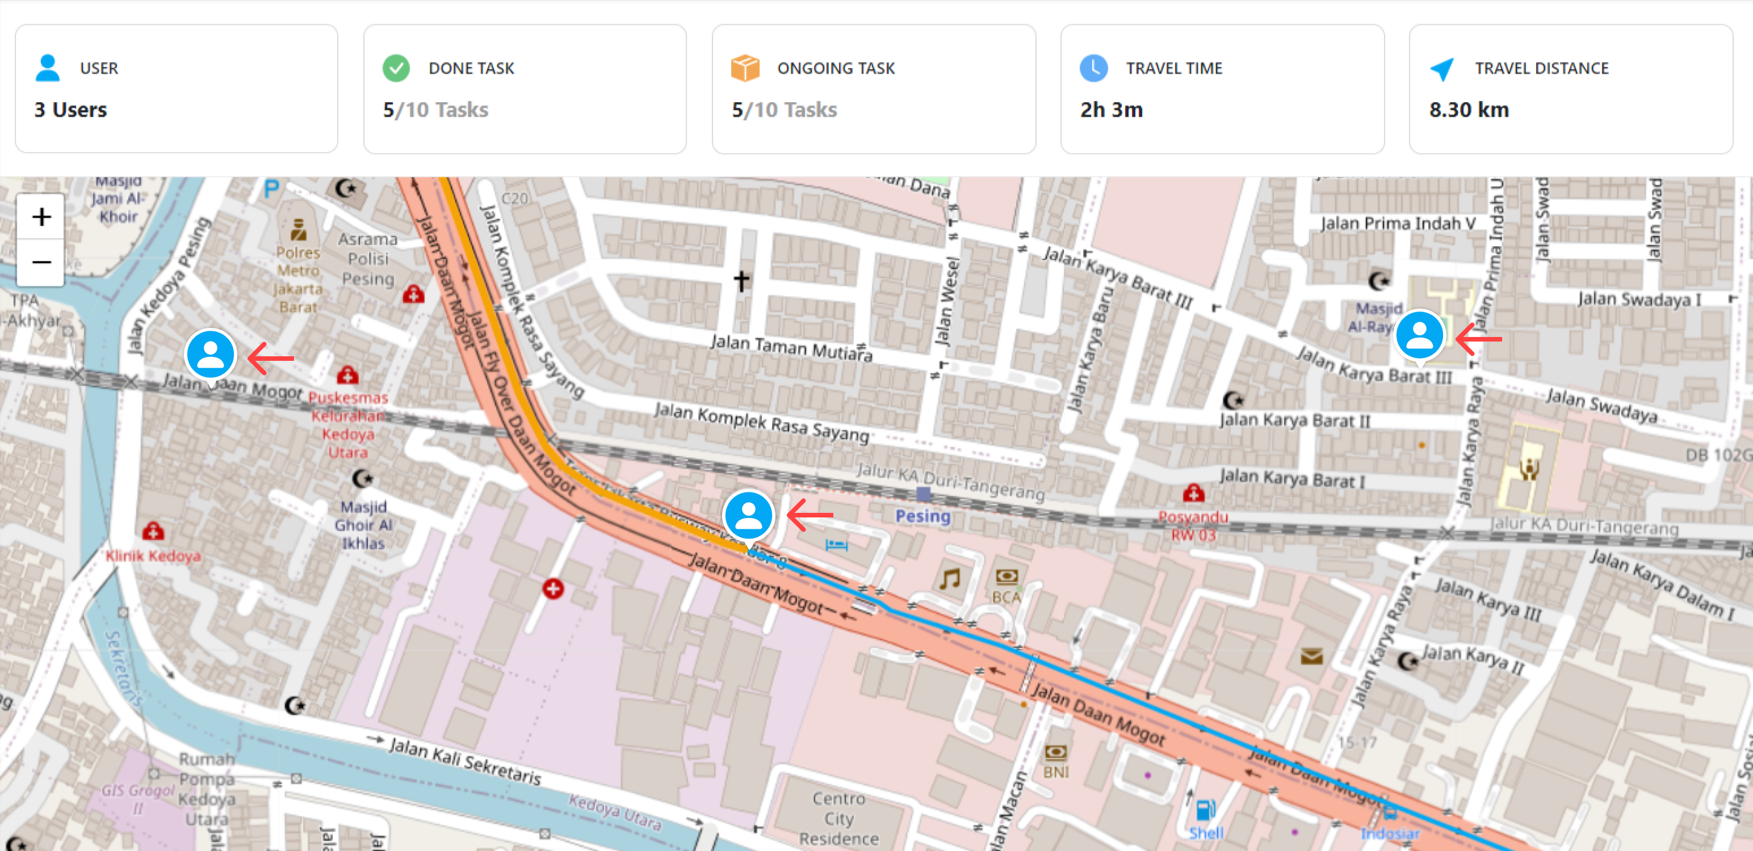This screenshot has height=851, width=1753.
Task: Click the BCA bank icon on map
Action: (1006, 578)
